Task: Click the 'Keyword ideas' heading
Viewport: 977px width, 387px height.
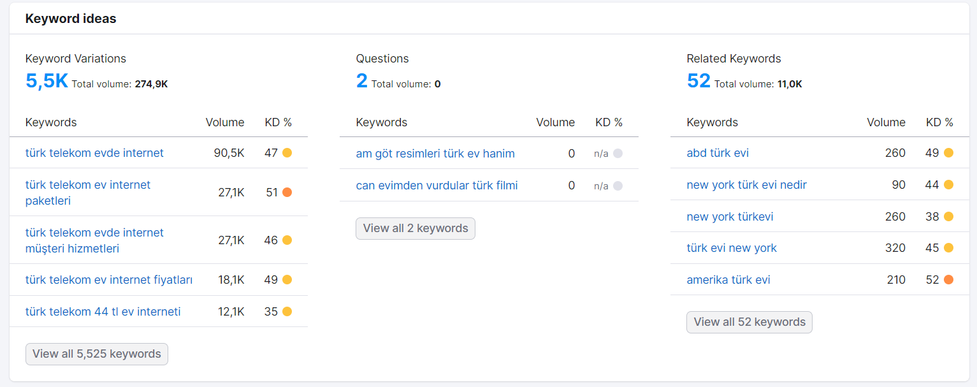Action: pyautogui.click(x=71, y=18)
